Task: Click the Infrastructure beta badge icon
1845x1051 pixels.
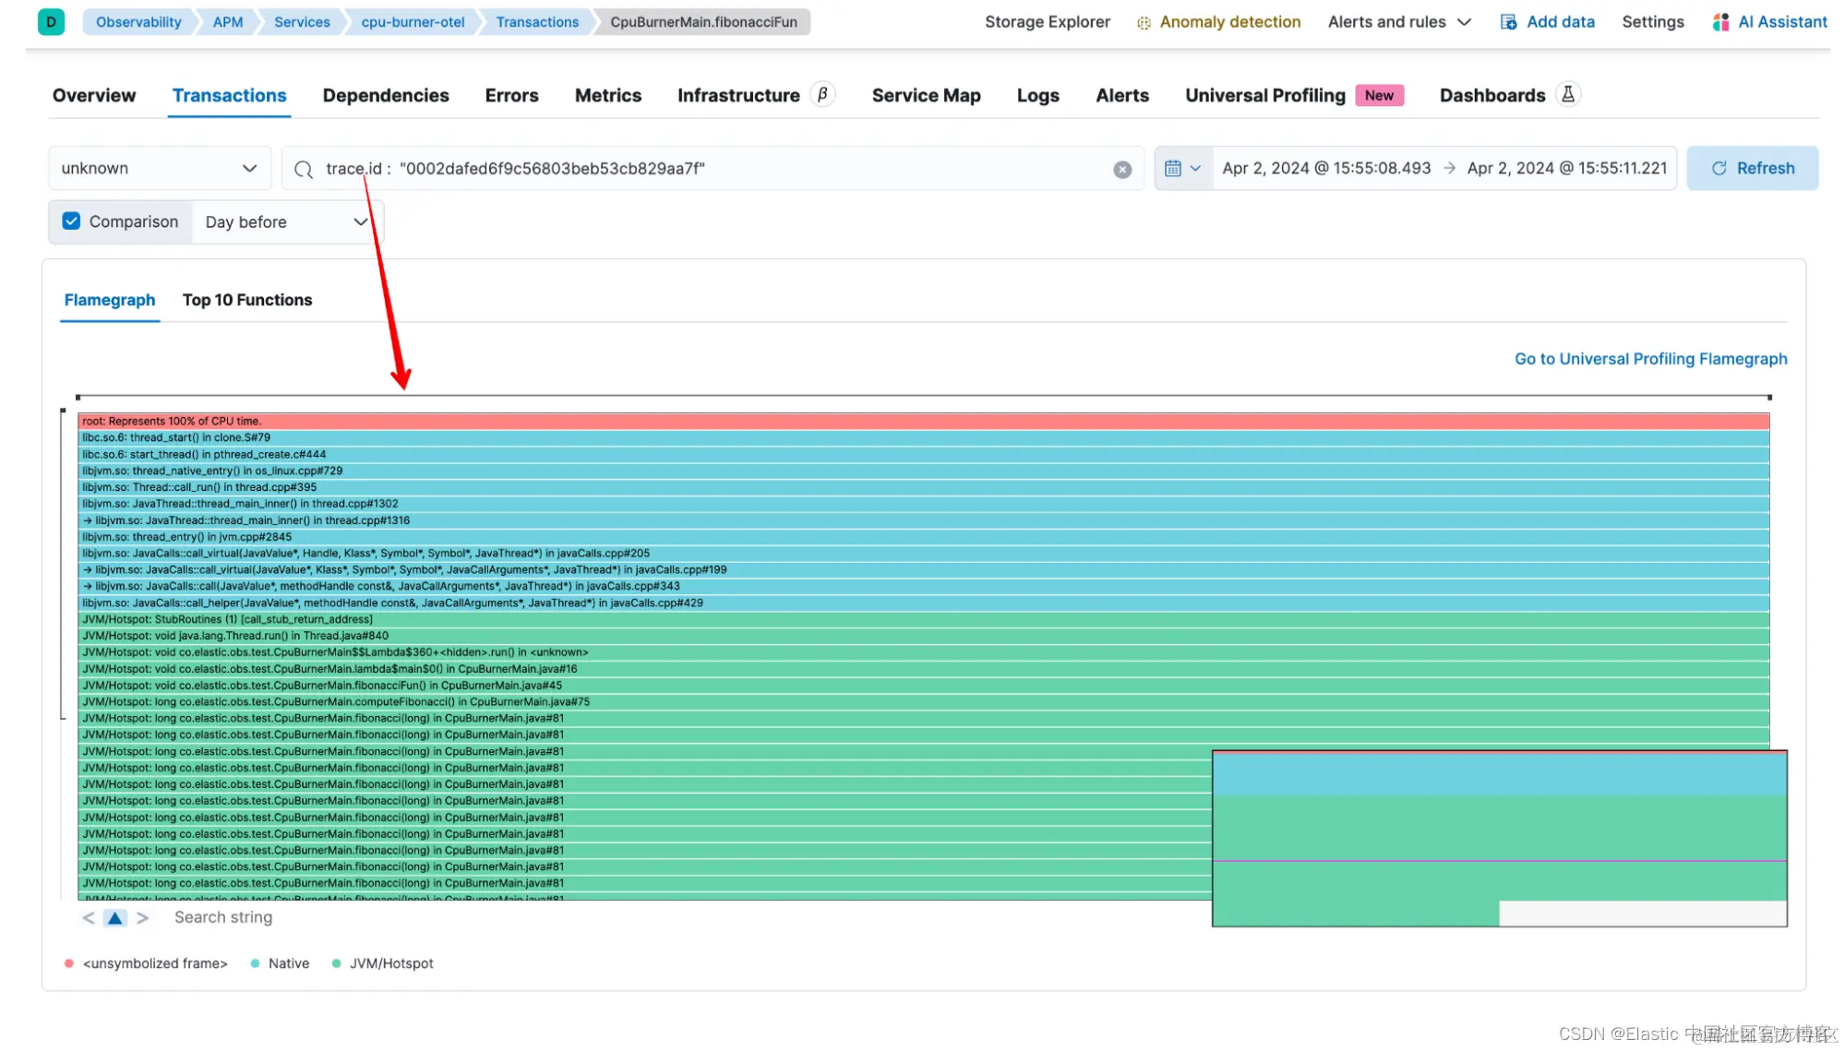Action: click(x=822, y=95)
